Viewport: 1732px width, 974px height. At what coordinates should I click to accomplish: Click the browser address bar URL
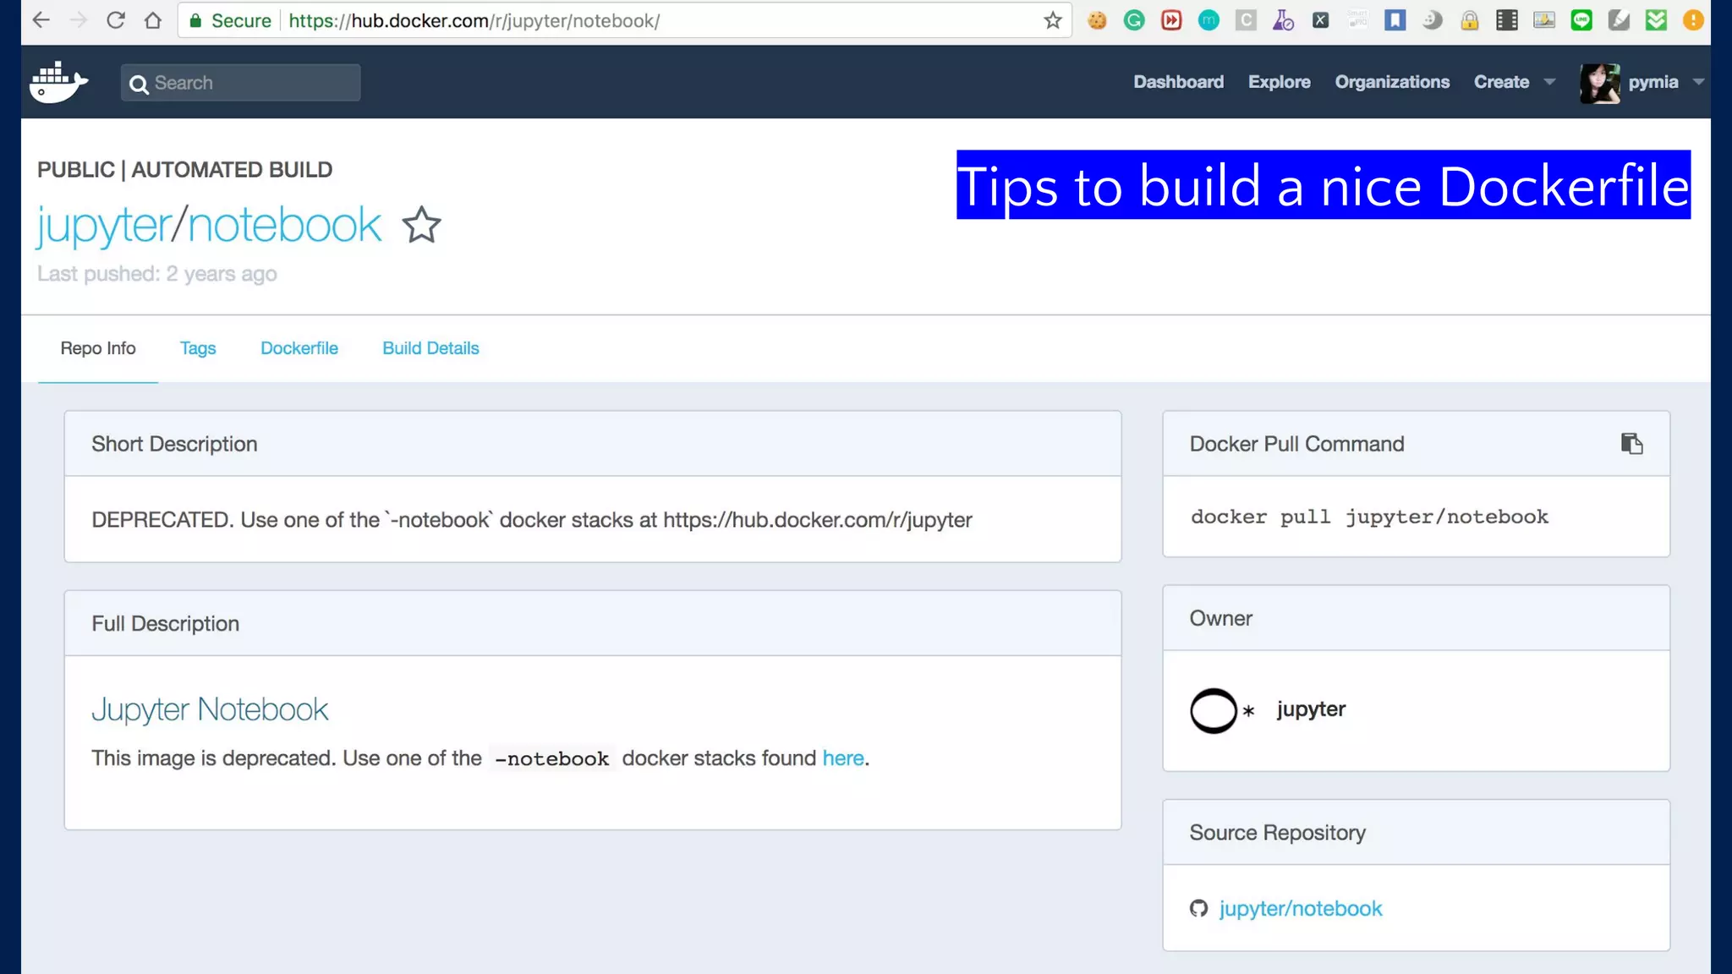(x=474, y=20)
